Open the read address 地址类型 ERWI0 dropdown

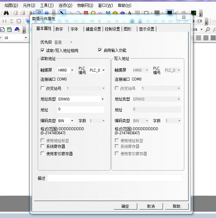(x=102, y=99)
